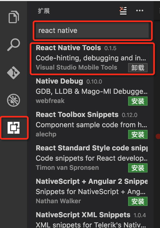Click the Timon van Spronsen publisher name
Viewport: 160px width, 228px height.
(67, 168)
